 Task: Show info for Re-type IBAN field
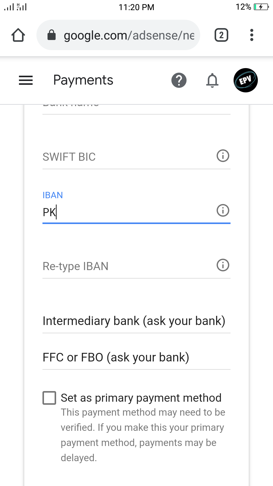(223, 265)
